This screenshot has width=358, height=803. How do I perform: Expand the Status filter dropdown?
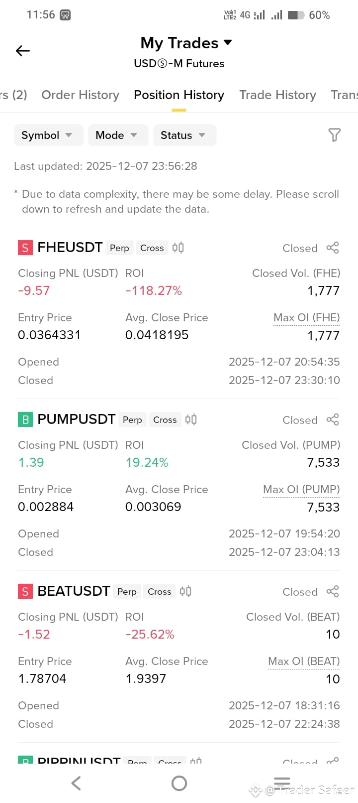pos(184,135)
